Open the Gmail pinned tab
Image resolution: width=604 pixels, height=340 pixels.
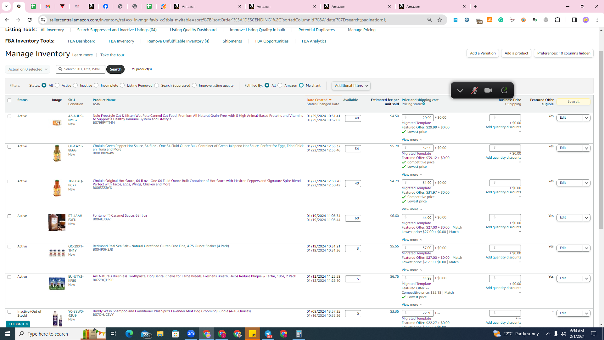(48, 6)
